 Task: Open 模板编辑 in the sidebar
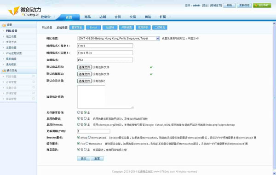11,58
